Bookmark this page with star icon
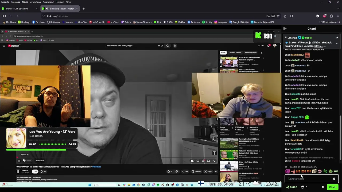 point(278,16)
